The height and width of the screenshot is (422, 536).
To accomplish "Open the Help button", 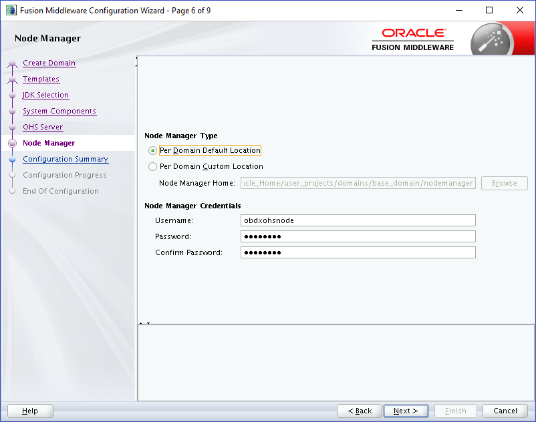I will (30, 411).
